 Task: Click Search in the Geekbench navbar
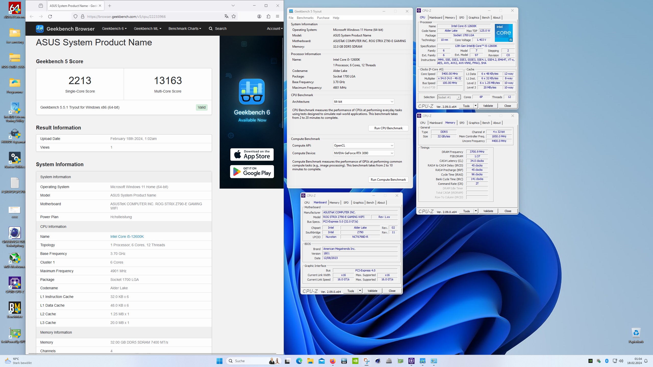pos(218,29)
